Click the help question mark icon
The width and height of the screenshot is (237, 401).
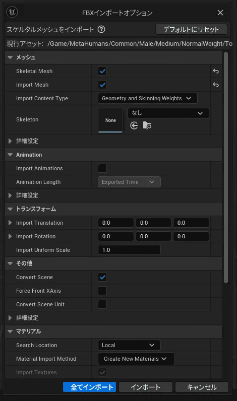click(101, 29)
